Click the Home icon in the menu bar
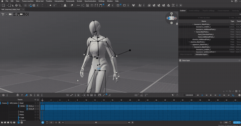The height and width of the screenshot is (126, 241). 2,1
